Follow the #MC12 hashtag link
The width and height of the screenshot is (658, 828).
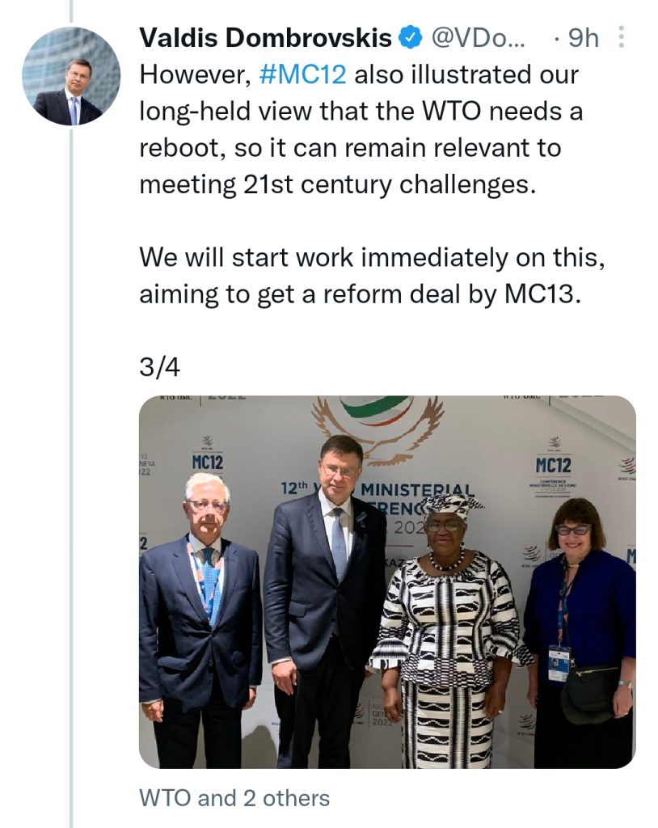pos(303,74)
